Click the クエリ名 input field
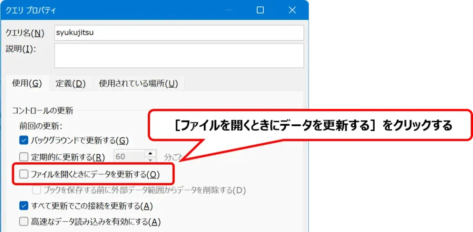Image resolution: width=473 pixels, height=232 pixels. tap(179, 33)
